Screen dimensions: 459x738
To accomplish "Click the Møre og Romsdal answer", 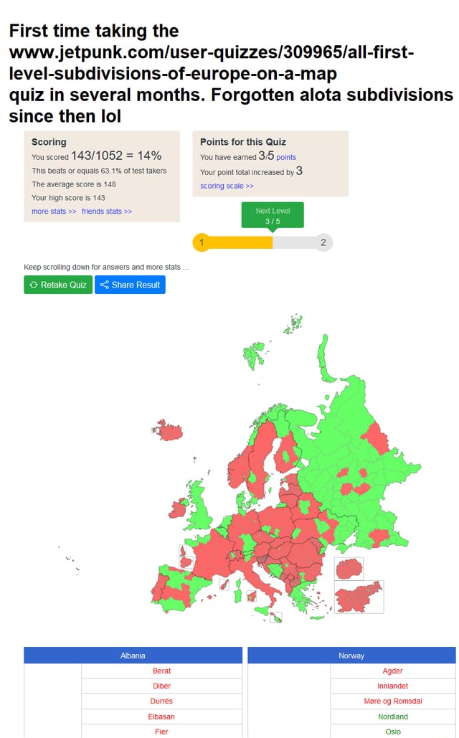I will point(392,701).
